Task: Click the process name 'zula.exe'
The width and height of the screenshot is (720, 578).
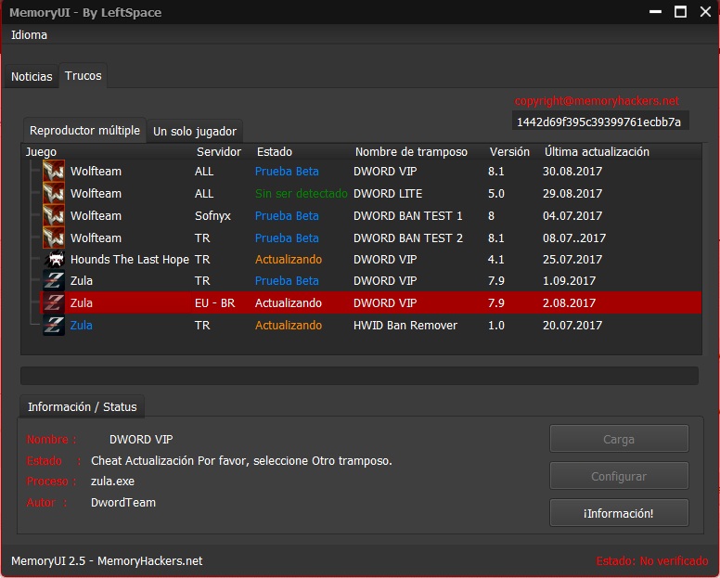Action: click(x=112, y=482)
